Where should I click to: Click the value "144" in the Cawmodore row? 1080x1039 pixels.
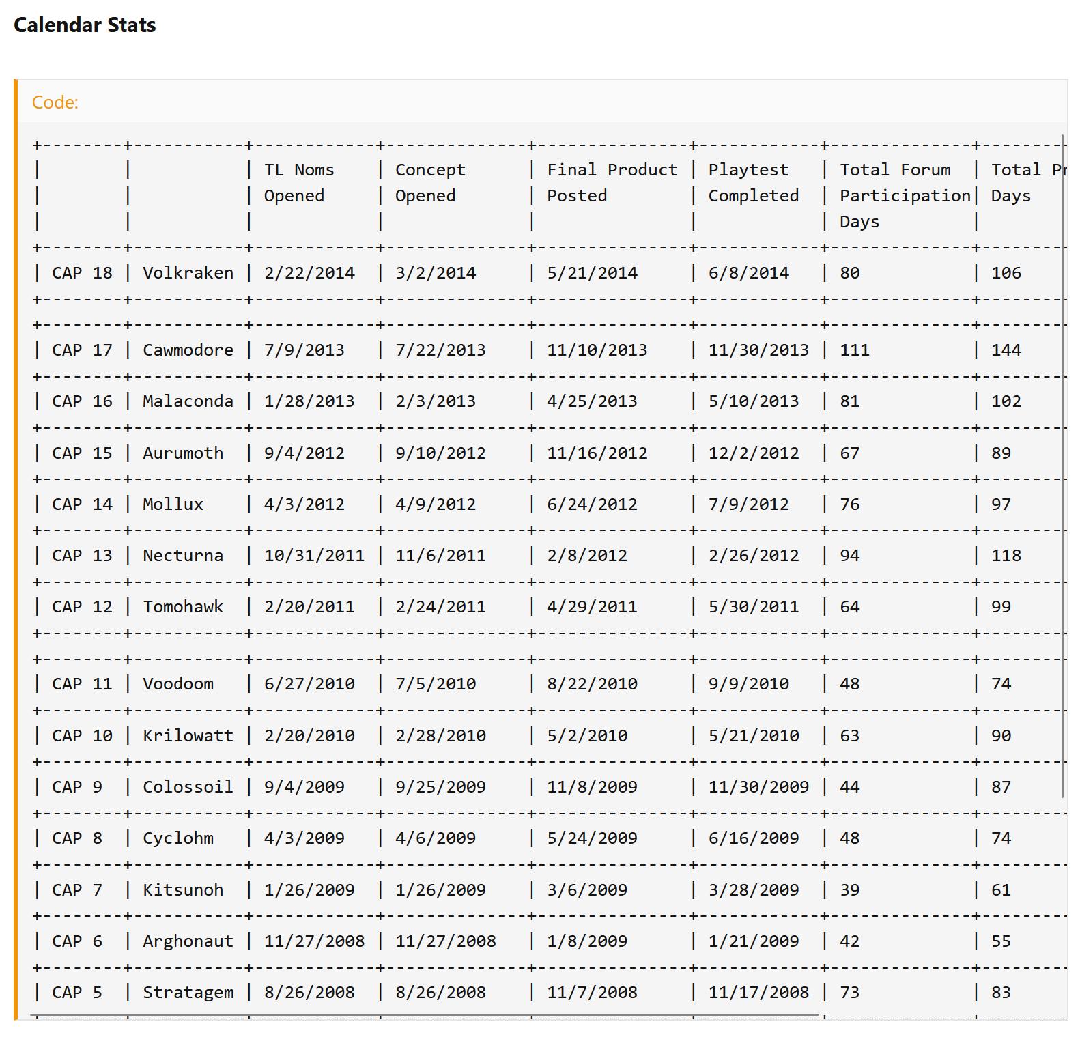pos(1006,350)
